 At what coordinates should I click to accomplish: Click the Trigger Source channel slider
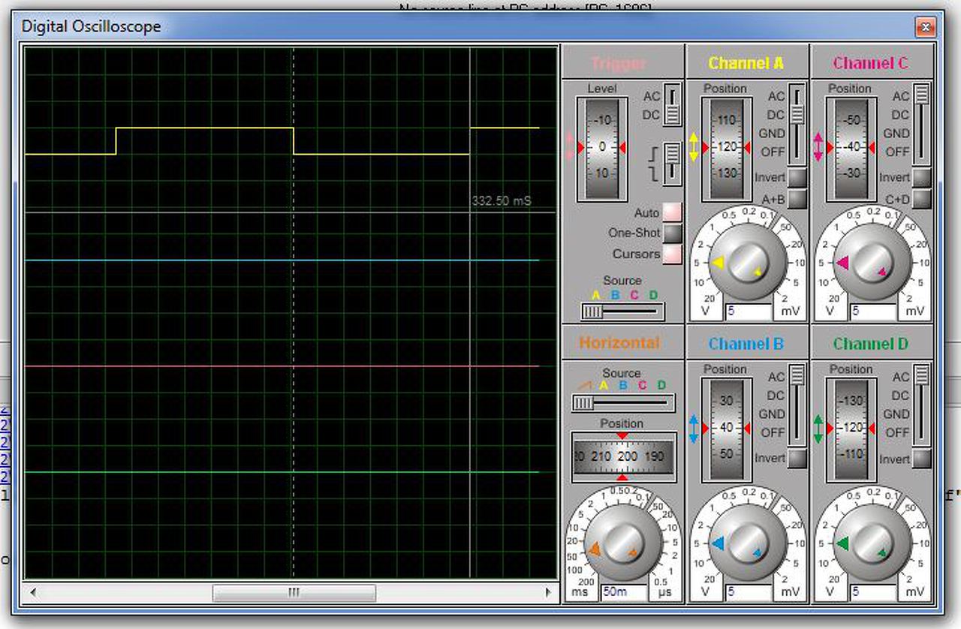622,311
